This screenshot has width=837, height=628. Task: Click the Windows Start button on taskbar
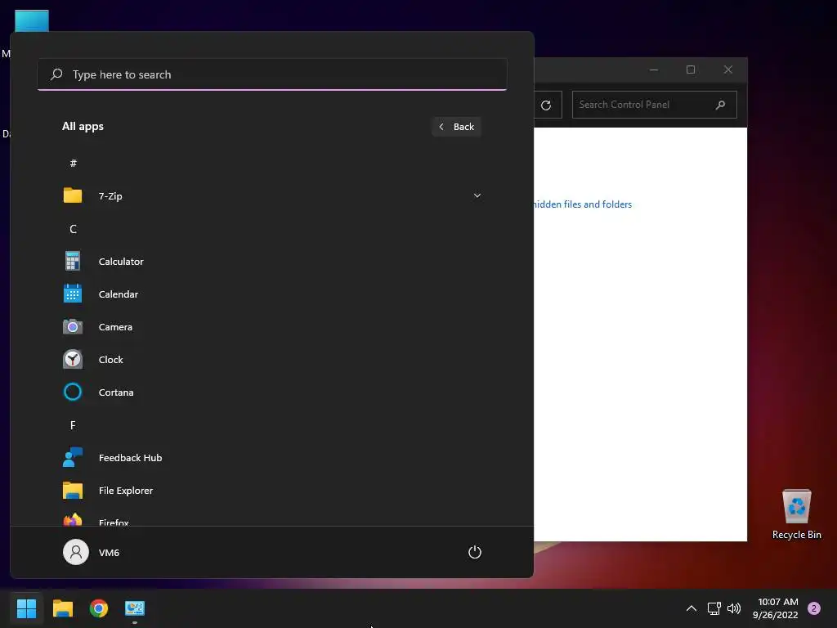(x=26, y=608)
